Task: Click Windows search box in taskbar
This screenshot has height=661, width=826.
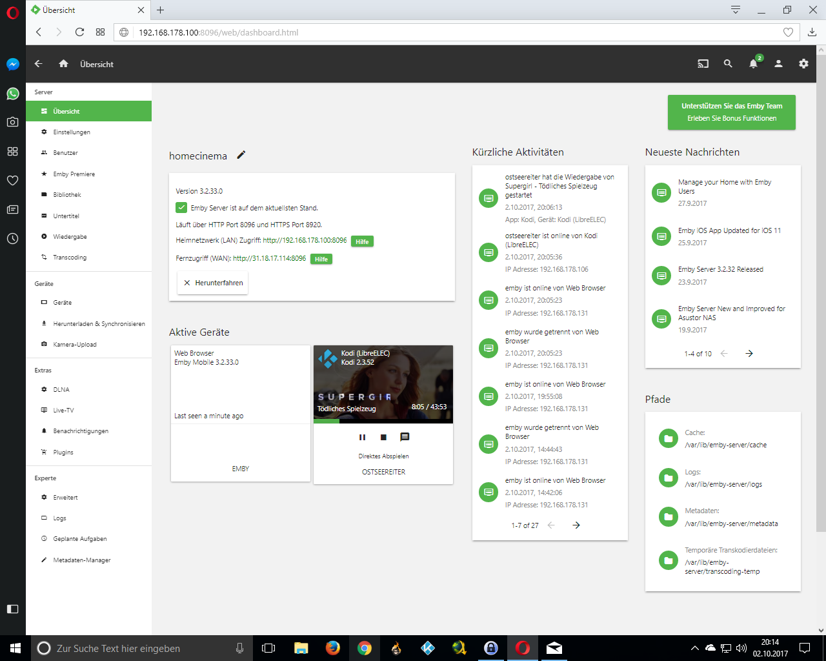Action: (140, 648)
